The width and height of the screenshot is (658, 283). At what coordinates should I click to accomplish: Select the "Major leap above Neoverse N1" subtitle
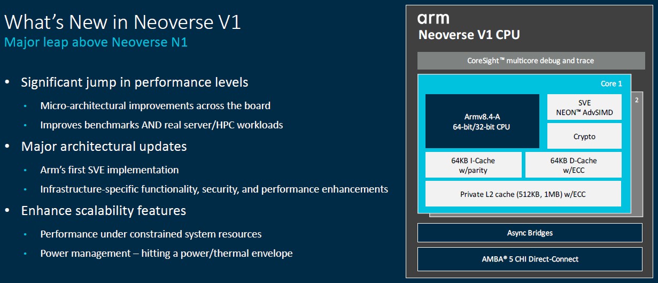coord(96,42)
